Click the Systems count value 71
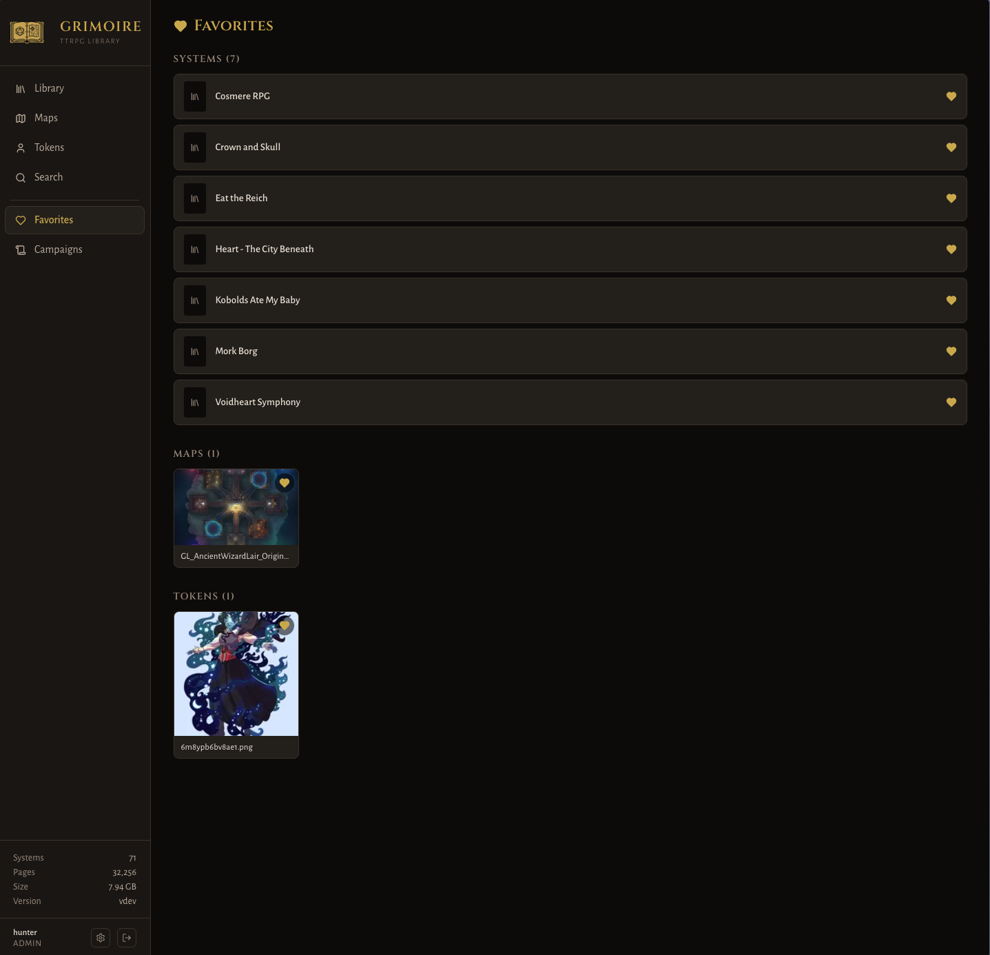Image resolution: width=990 pixels, height=955 pixels. 132,859
